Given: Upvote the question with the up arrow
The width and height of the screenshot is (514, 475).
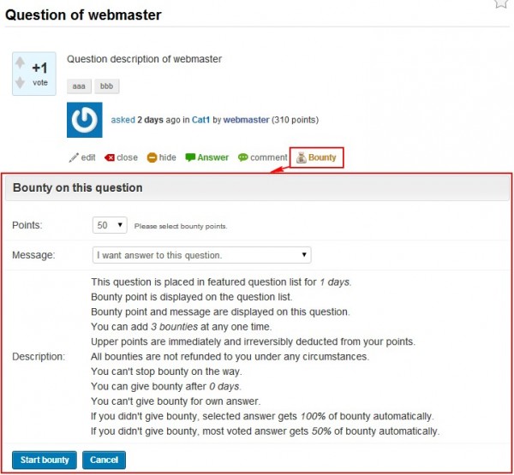Looking at the screenshot, I should (x=21, y=64).
